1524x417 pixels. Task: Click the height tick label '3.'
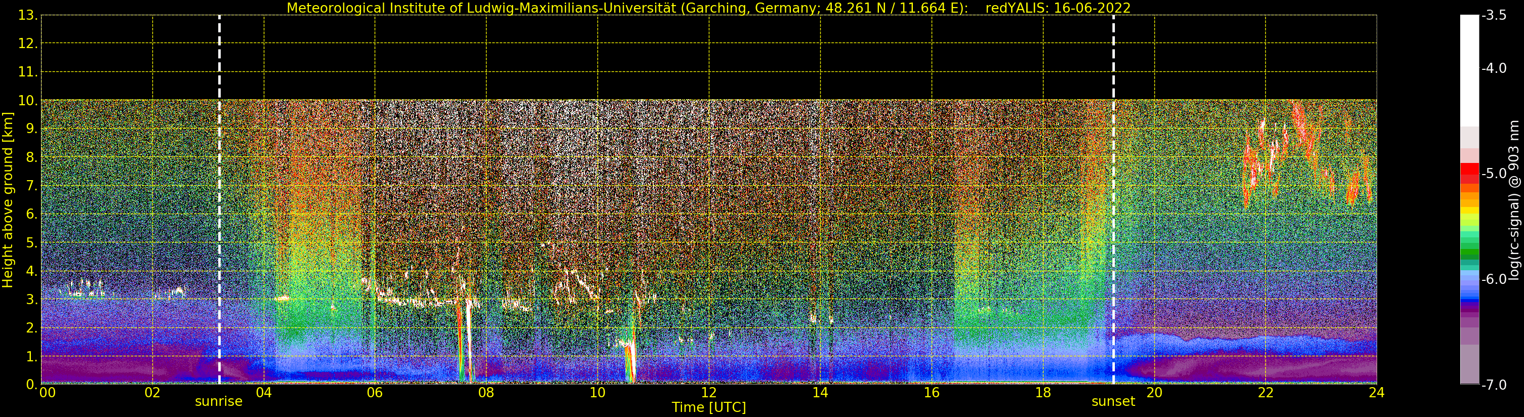[x=31, y=299]
